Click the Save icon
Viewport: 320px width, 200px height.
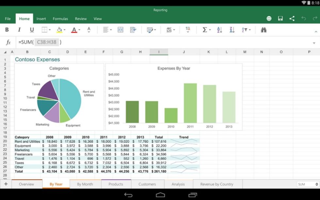(x=280, y=19)
